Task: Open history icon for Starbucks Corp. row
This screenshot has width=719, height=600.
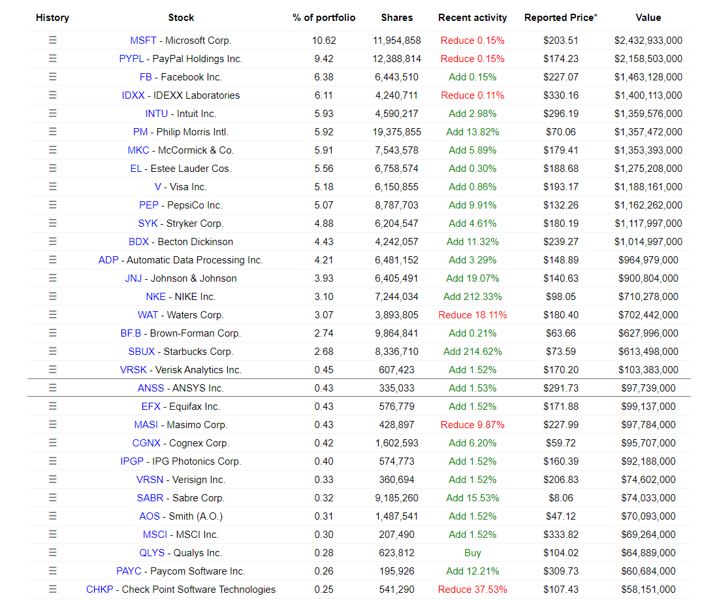Action: [x=53, y=352]
